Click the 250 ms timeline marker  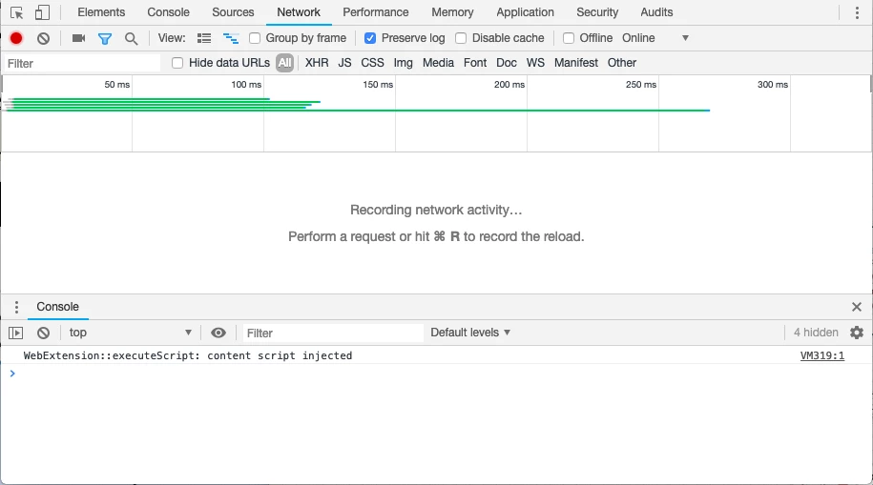pyautogui.click(x=641, y=85)
